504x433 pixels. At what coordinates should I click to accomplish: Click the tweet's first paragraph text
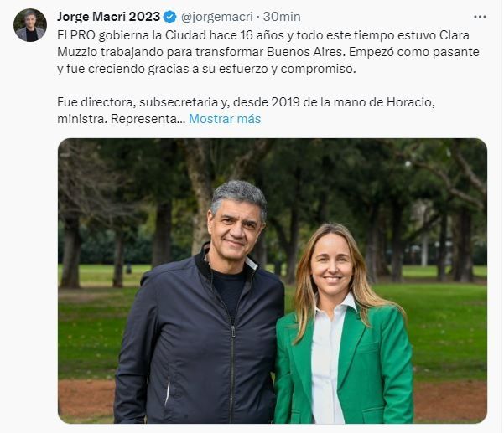point(268,52)
